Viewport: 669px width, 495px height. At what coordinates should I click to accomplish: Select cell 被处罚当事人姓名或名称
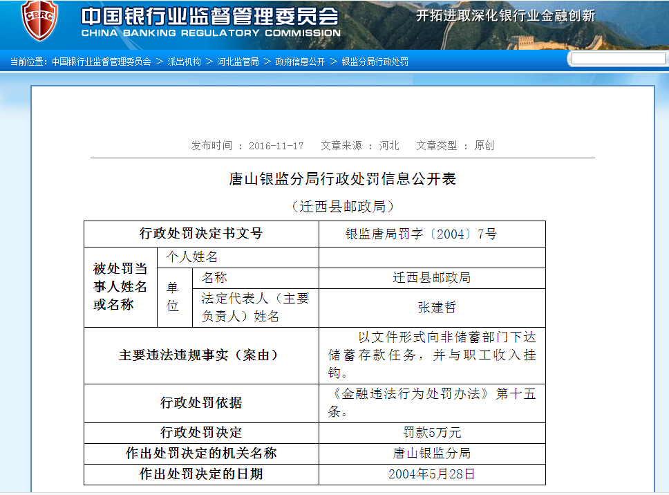(121, 287)
